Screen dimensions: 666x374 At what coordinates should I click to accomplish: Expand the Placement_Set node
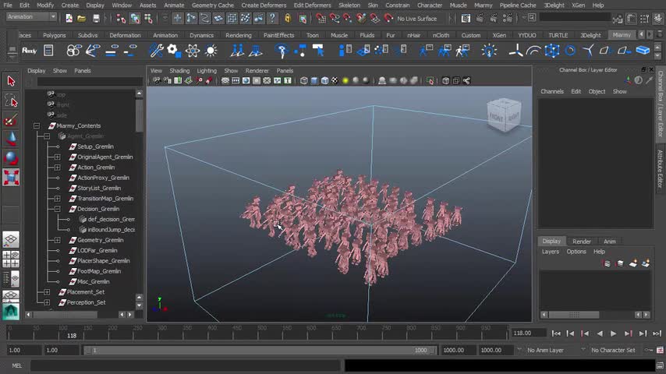(47, 292)
